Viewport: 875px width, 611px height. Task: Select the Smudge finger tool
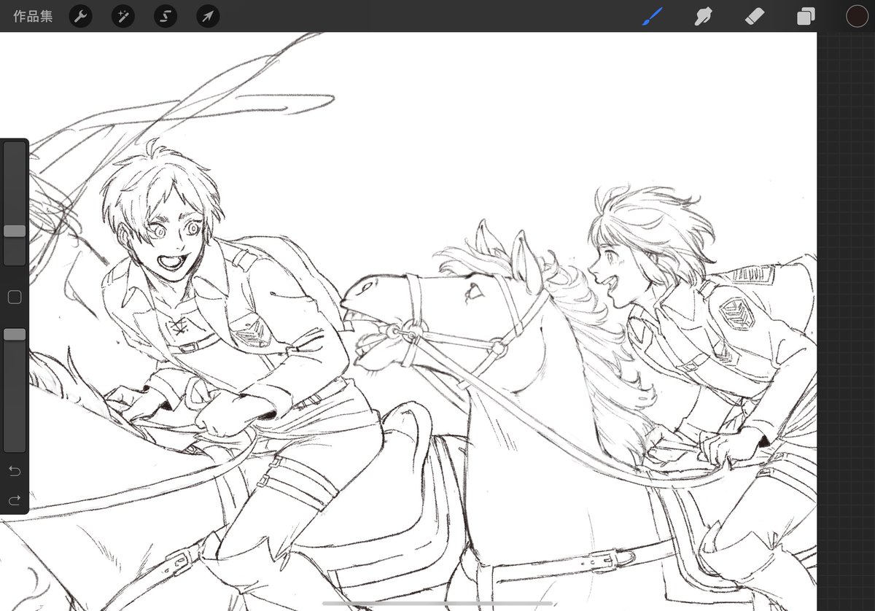pyautogui.click(x=703, y=16)
